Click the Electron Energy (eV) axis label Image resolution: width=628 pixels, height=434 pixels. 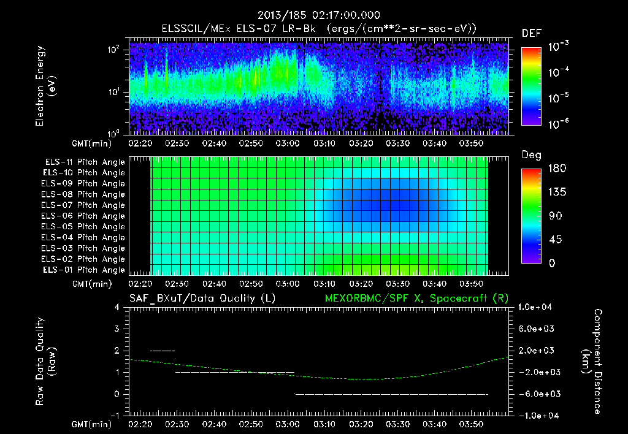pos(45,86)
